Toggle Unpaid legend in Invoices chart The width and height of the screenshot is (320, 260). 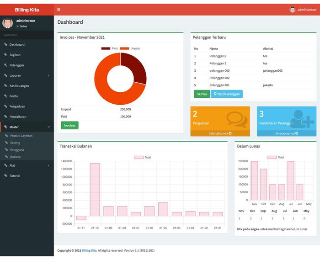pos(129,48)
